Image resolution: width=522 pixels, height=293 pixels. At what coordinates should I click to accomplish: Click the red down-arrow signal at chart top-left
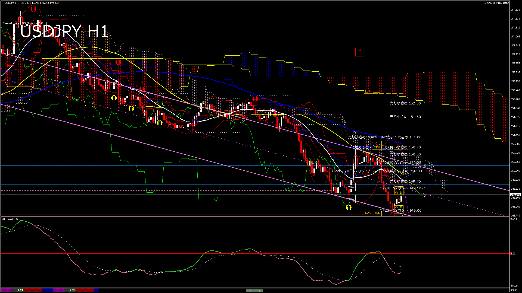[x=33, y=9]
